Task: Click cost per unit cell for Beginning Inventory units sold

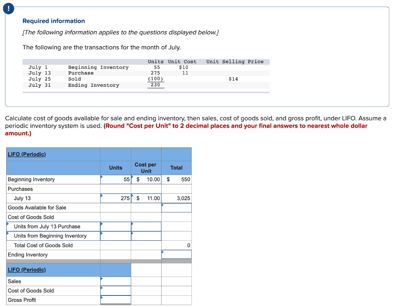Action: 146,236
